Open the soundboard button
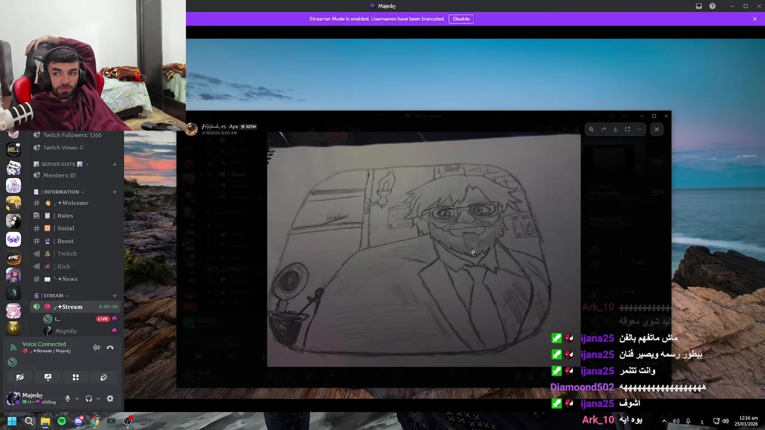 click(104, 377)
